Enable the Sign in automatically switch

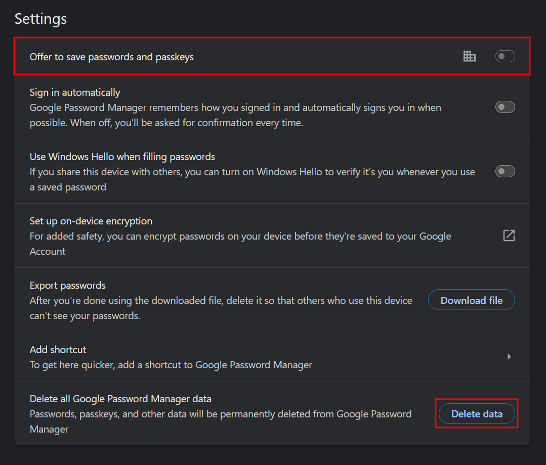tap(505, 107)
